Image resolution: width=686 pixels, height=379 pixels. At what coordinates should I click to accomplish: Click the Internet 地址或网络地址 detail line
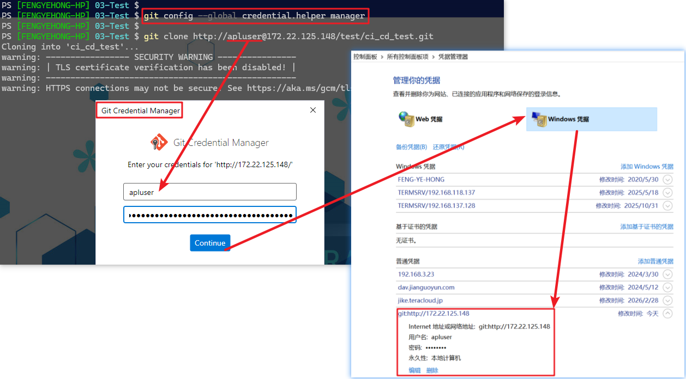[x=479, y=327]
